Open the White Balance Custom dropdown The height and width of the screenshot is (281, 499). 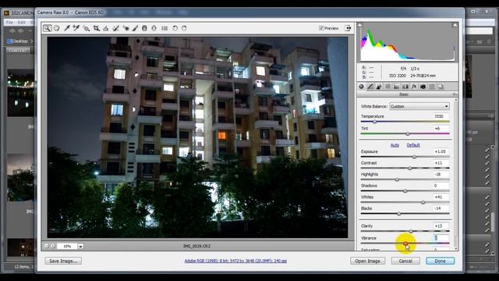419,106
